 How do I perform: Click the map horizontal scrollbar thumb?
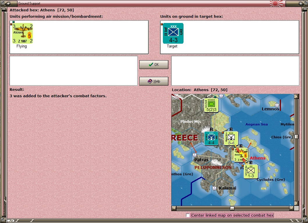click(232, 208)
